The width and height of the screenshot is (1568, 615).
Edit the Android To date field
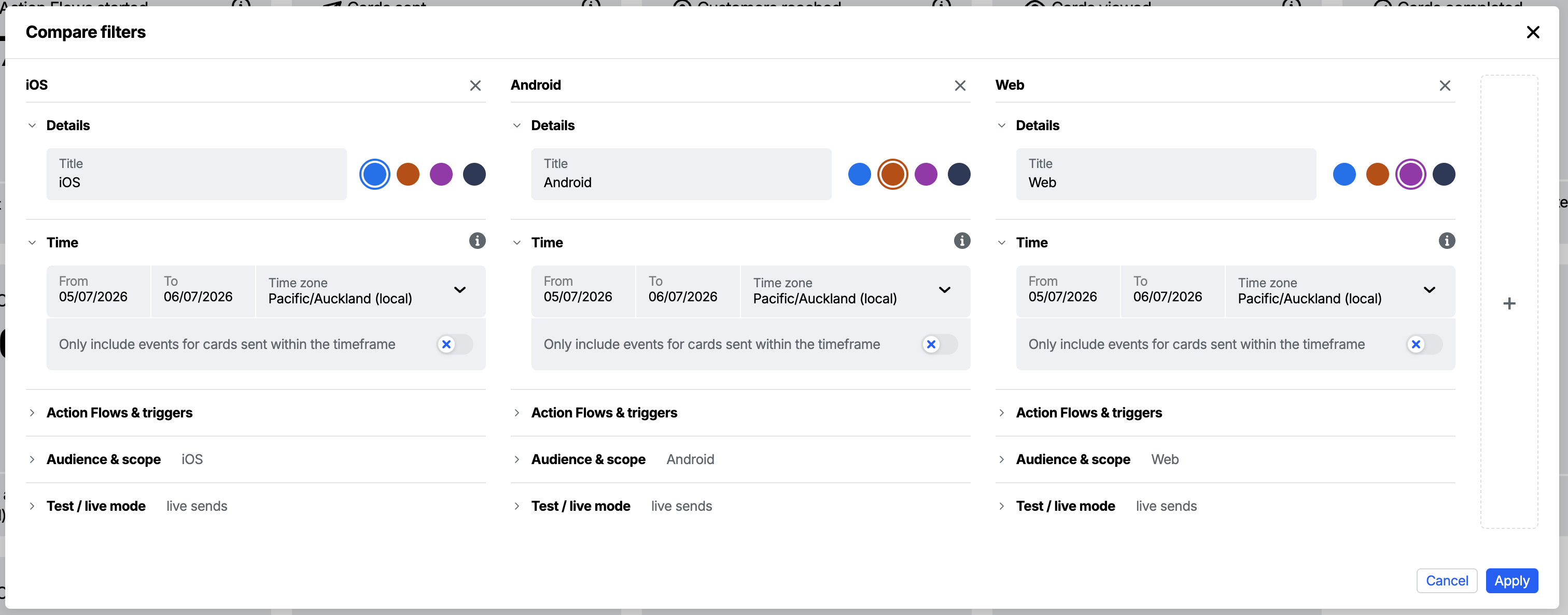pos(688,291)
